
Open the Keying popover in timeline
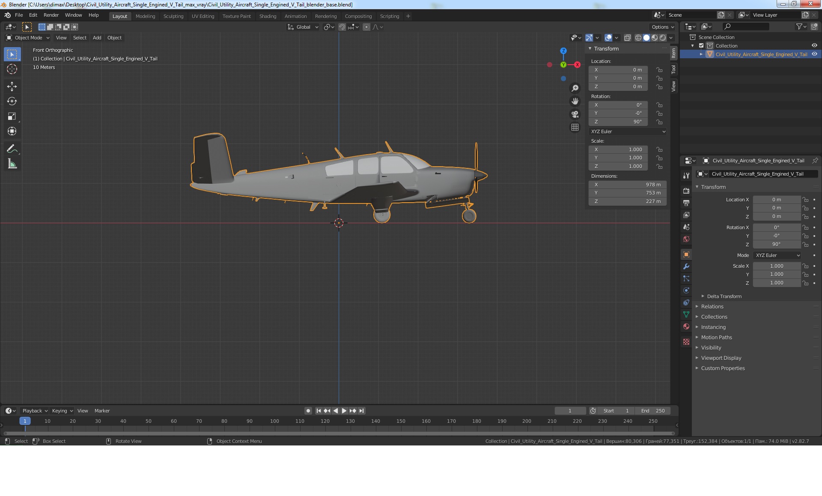[62, 411]
